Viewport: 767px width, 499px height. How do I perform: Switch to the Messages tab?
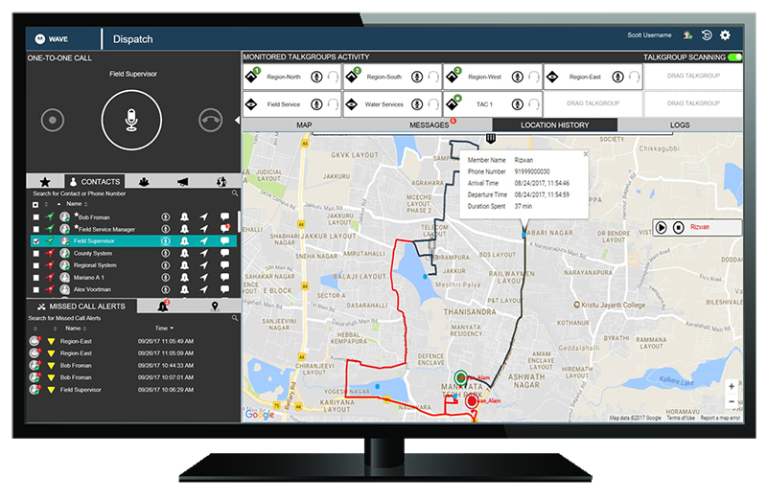point(429,125)
